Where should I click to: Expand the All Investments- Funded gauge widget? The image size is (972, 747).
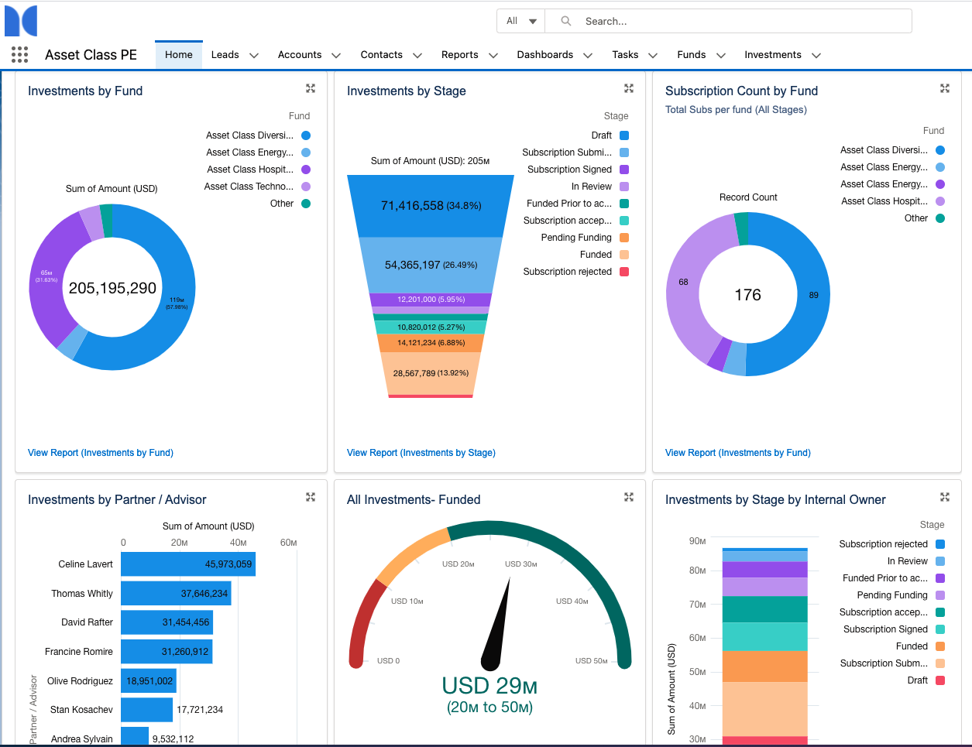click(x=628, y=497)
